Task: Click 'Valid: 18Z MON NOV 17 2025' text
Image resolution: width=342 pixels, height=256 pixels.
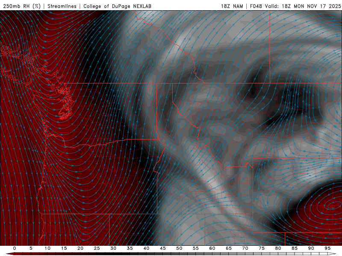Action: pos(303,6)
